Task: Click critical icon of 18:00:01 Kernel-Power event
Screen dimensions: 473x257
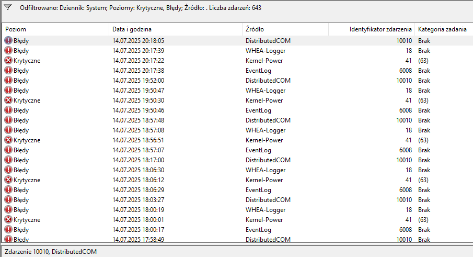Action: pyautogui.click(x=8, y=220)
